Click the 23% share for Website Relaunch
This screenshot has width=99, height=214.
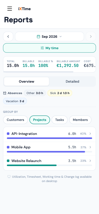pos(83,161)
